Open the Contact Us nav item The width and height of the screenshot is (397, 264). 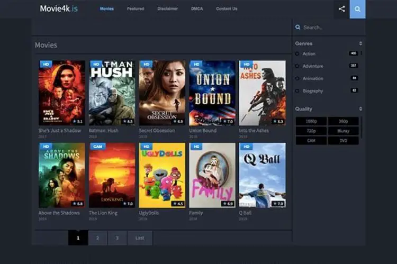point(227,9)
